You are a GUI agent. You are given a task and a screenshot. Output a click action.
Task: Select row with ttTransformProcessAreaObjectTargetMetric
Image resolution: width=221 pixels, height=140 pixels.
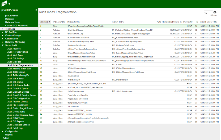point(129,26)
